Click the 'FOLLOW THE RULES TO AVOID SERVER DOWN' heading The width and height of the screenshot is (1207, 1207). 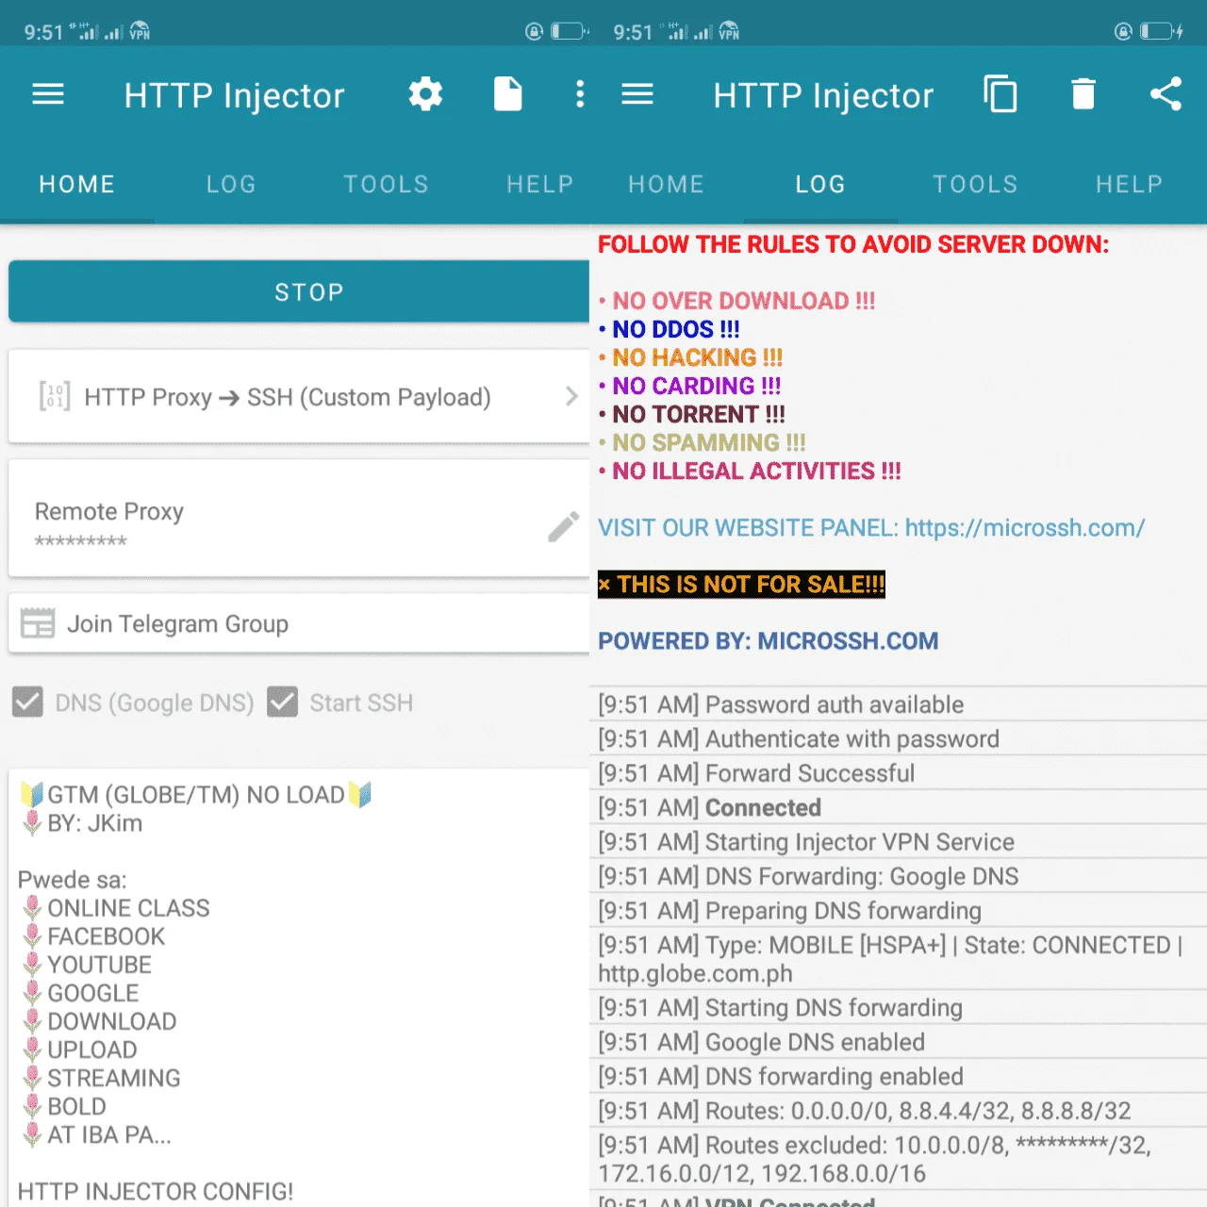(853, 244)
